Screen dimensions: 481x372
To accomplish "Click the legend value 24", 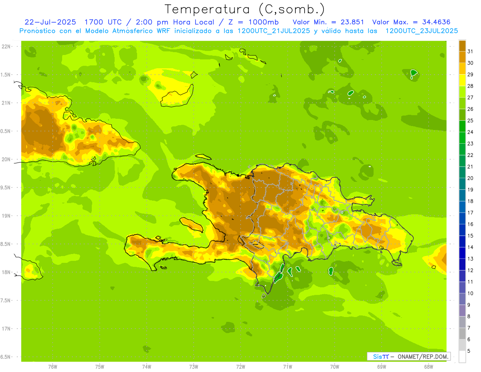I will pos(470,132).
